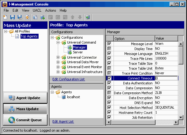Click the orange revert document toolbar icon
Image resolution: width=187 pixels, height=135 pixels.
point(27,17)
